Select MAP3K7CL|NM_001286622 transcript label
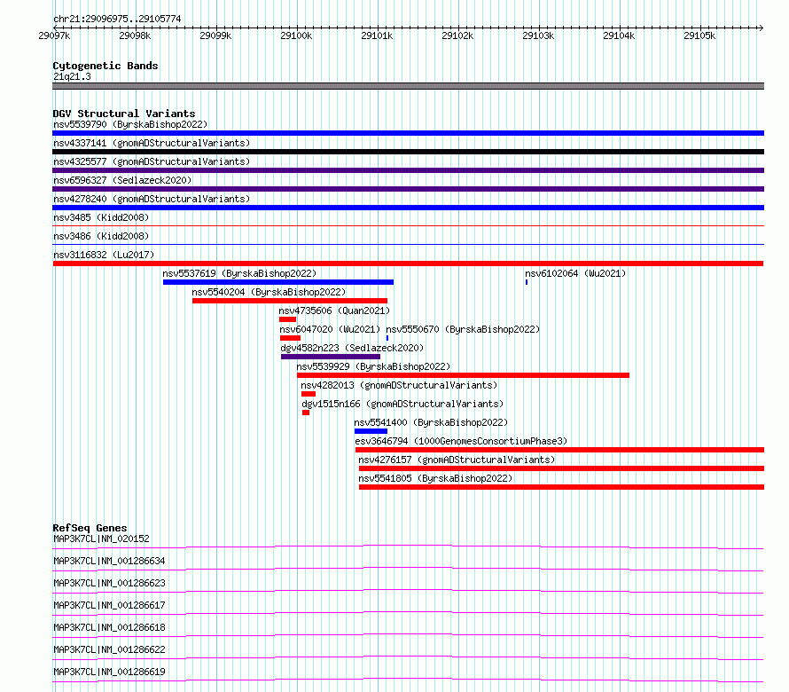The image size is (789, 692). coord(109,649)
